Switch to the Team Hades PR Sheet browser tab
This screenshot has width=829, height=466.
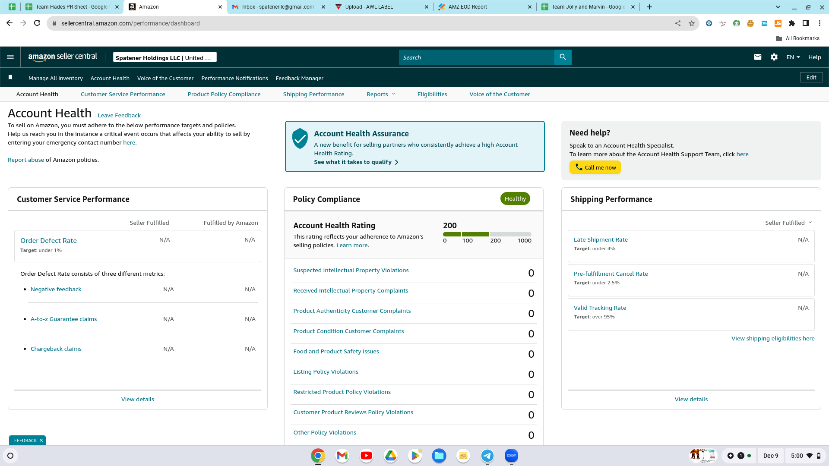(72, 7)
